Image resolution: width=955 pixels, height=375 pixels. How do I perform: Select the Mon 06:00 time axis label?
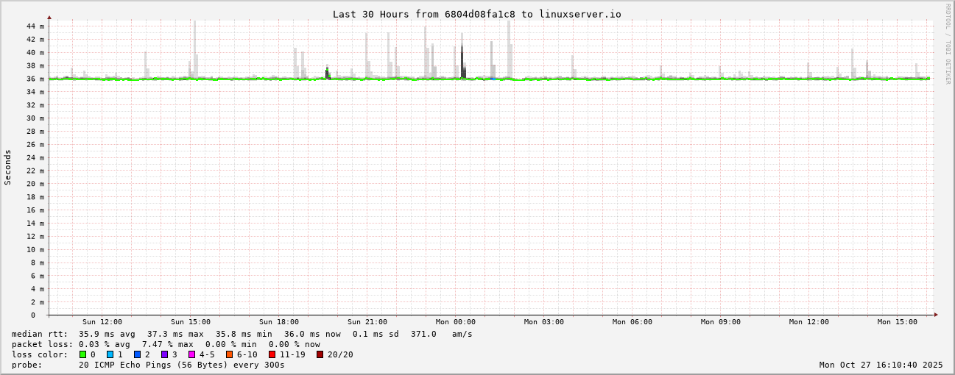632,322
